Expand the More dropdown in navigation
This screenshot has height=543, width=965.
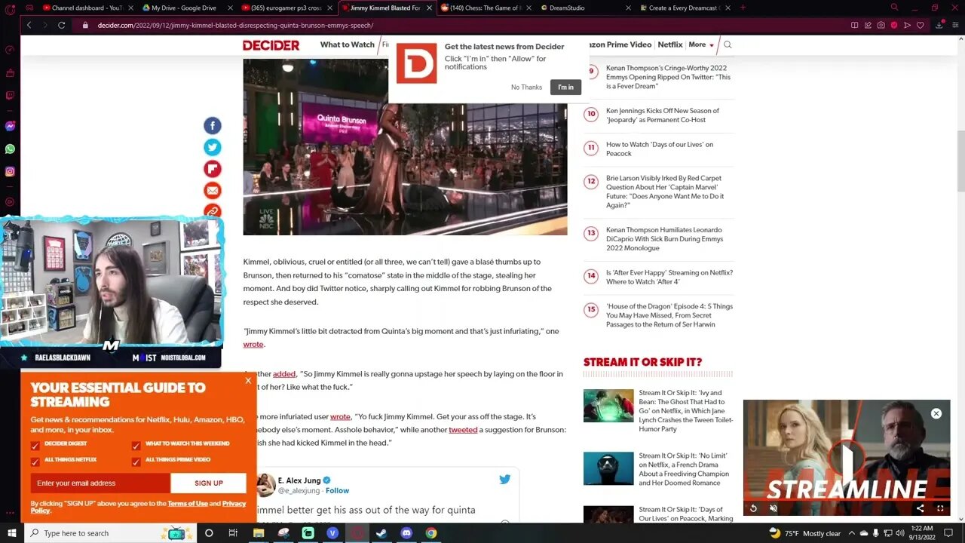(700, 44)
